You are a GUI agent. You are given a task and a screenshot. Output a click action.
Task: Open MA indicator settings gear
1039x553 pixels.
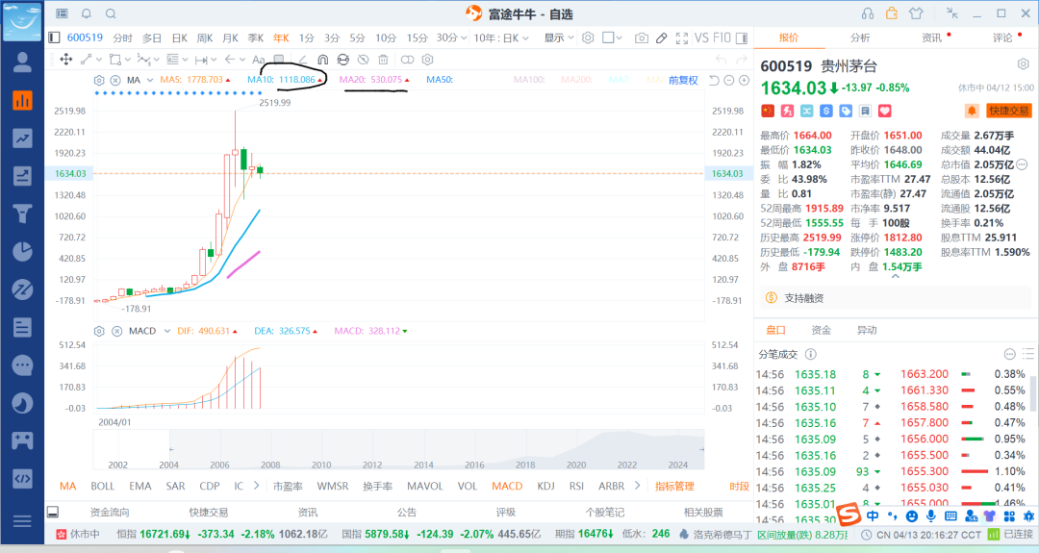(x=99, y=80)
